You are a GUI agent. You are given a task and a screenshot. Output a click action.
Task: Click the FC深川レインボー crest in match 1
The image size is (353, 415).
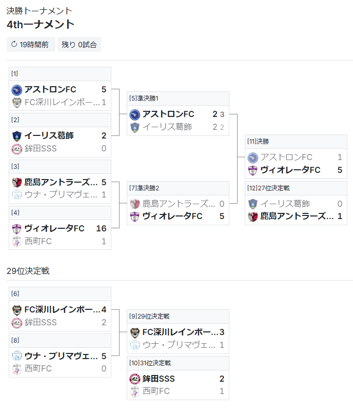click(17, 103)
